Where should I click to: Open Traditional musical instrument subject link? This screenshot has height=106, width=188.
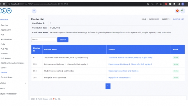(130, 58)
